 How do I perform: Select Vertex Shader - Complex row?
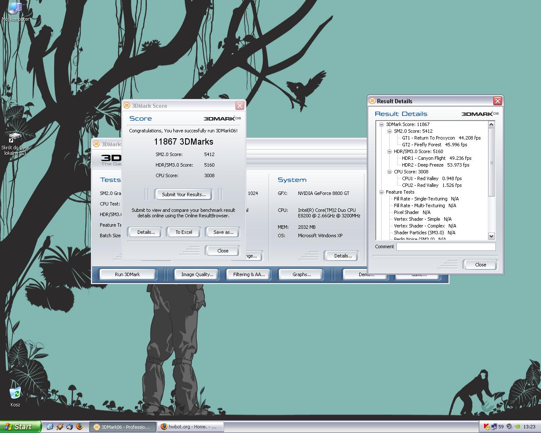coord(425,226)
